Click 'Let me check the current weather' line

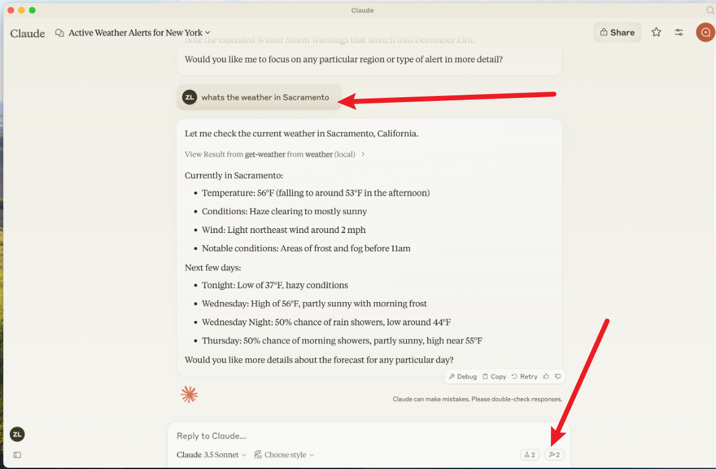(301, 134)
